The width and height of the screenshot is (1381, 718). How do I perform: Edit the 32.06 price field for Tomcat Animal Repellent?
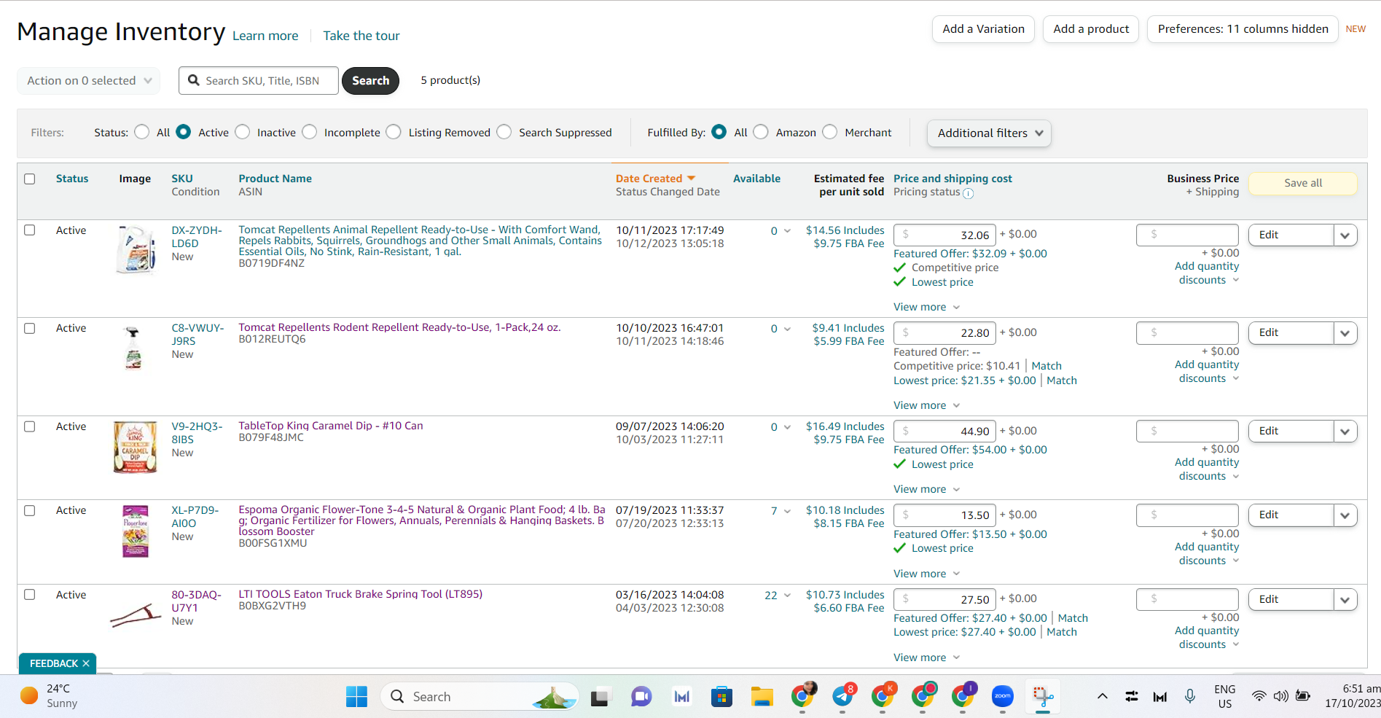(944, 235)
